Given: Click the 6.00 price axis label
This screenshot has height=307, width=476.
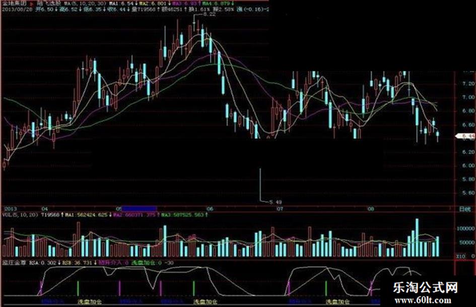Looking at the screenshot, I should point(469,166).
